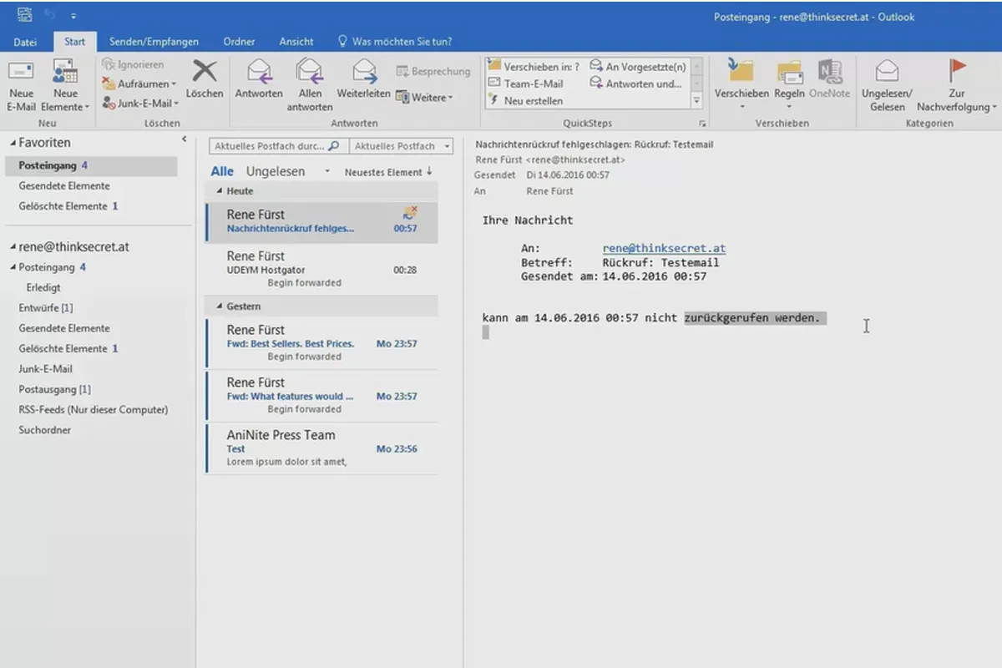Open the Regeln rules menu

coord(789,84)
